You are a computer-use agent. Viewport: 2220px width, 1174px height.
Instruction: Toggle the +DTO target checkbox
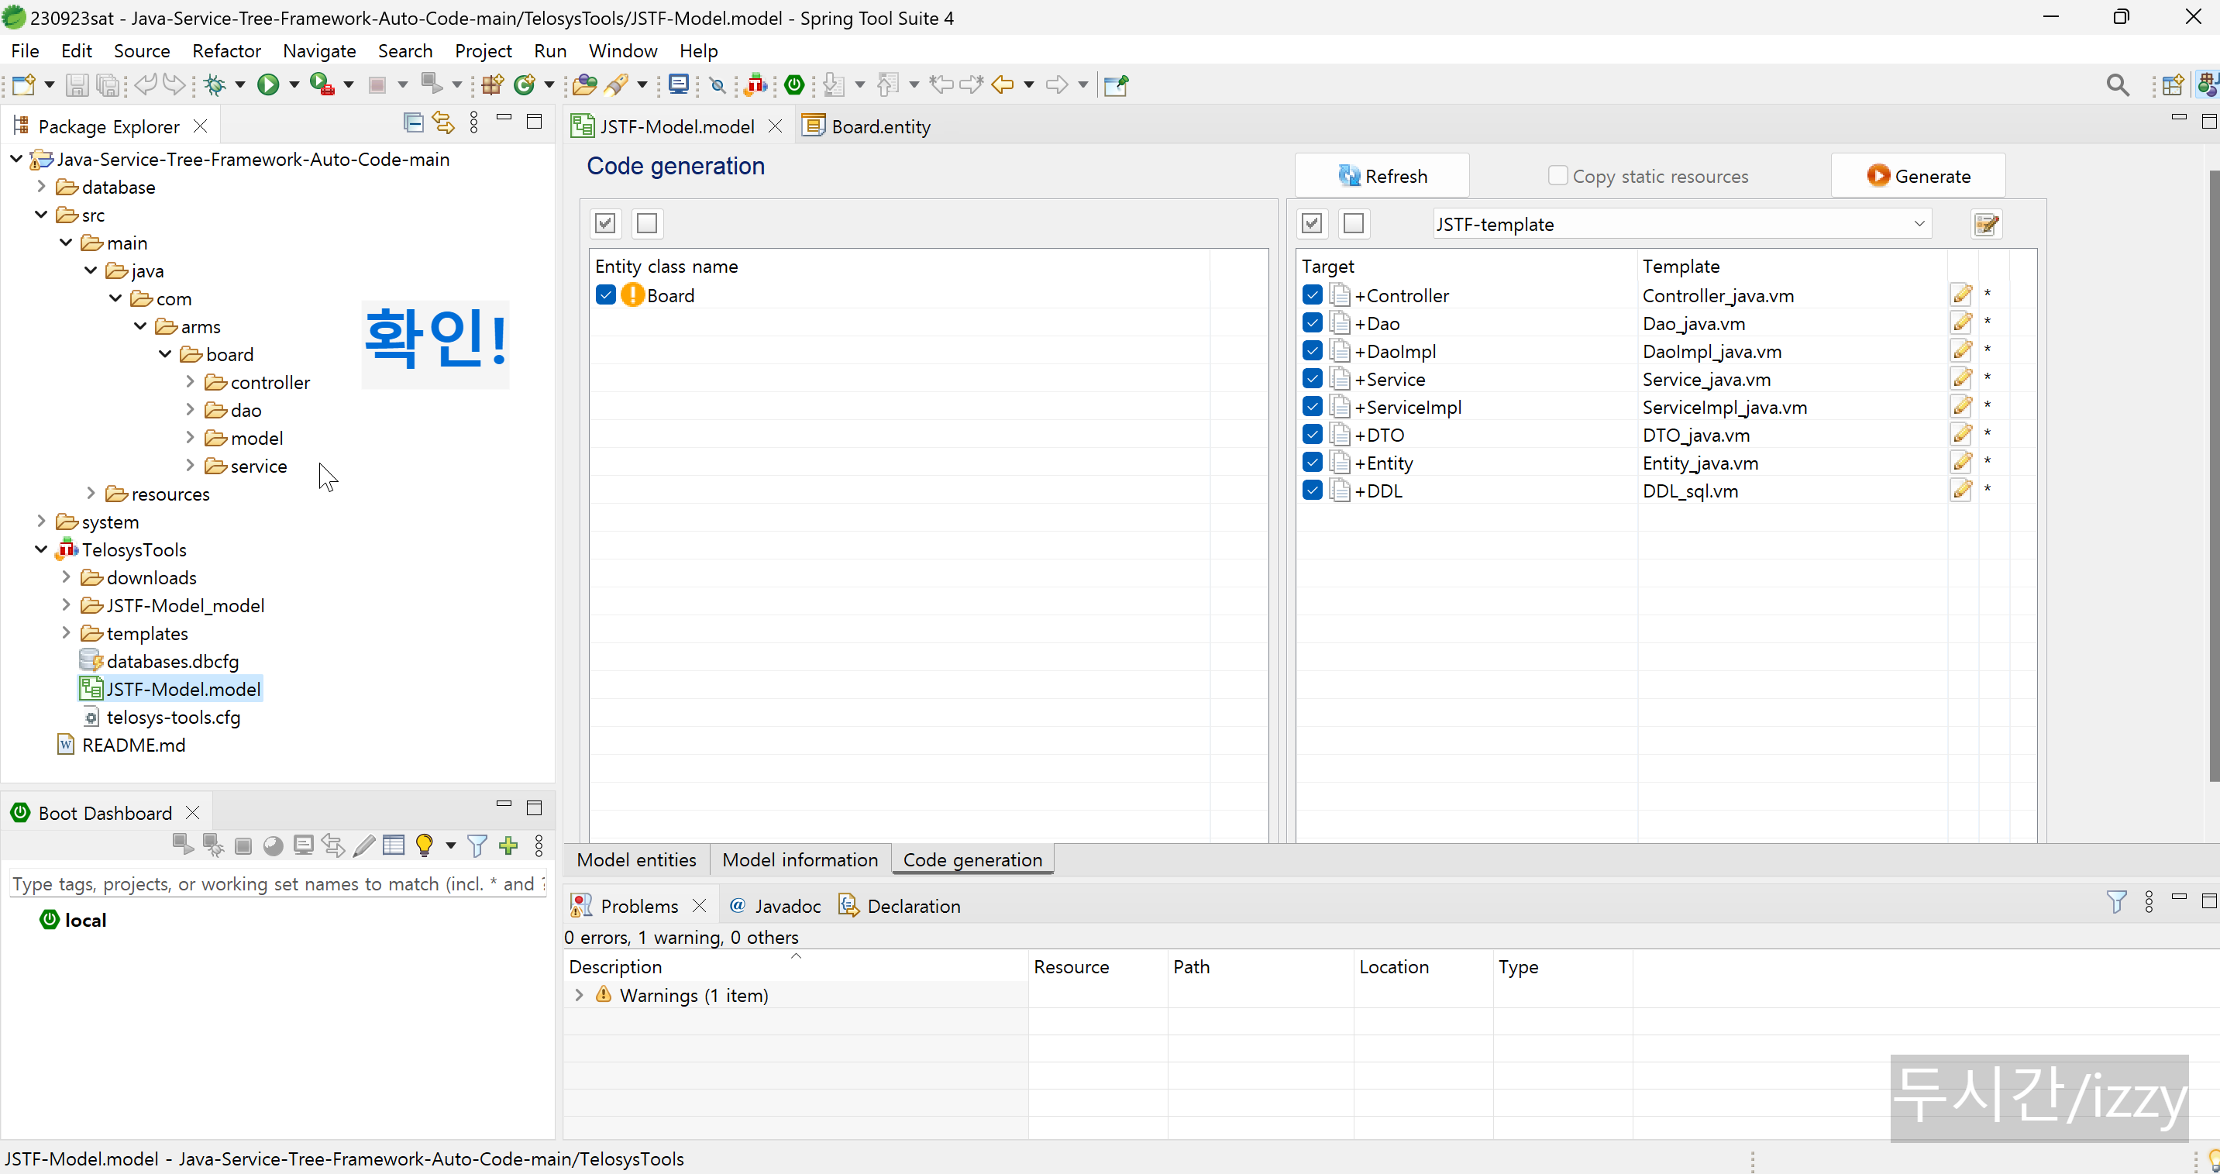[1312, 435]
